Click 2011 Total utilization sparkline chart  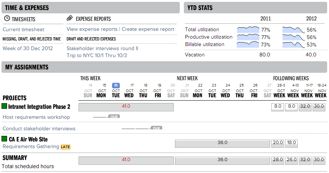tap(248, 29)
